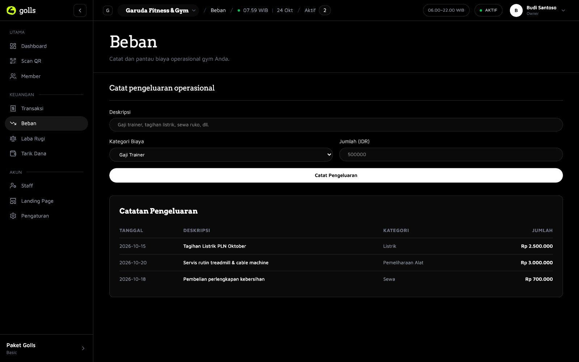Click the Tarik Dana wallet icon
Viewport: 579px width, 362px height.
click(x=13, y=153)
